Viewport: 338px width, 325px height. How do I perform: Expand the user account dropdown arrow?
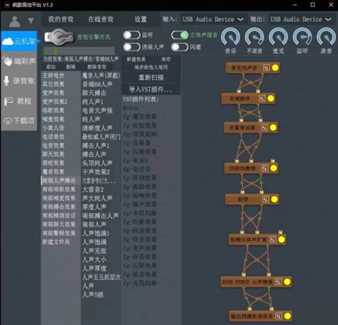31,21
